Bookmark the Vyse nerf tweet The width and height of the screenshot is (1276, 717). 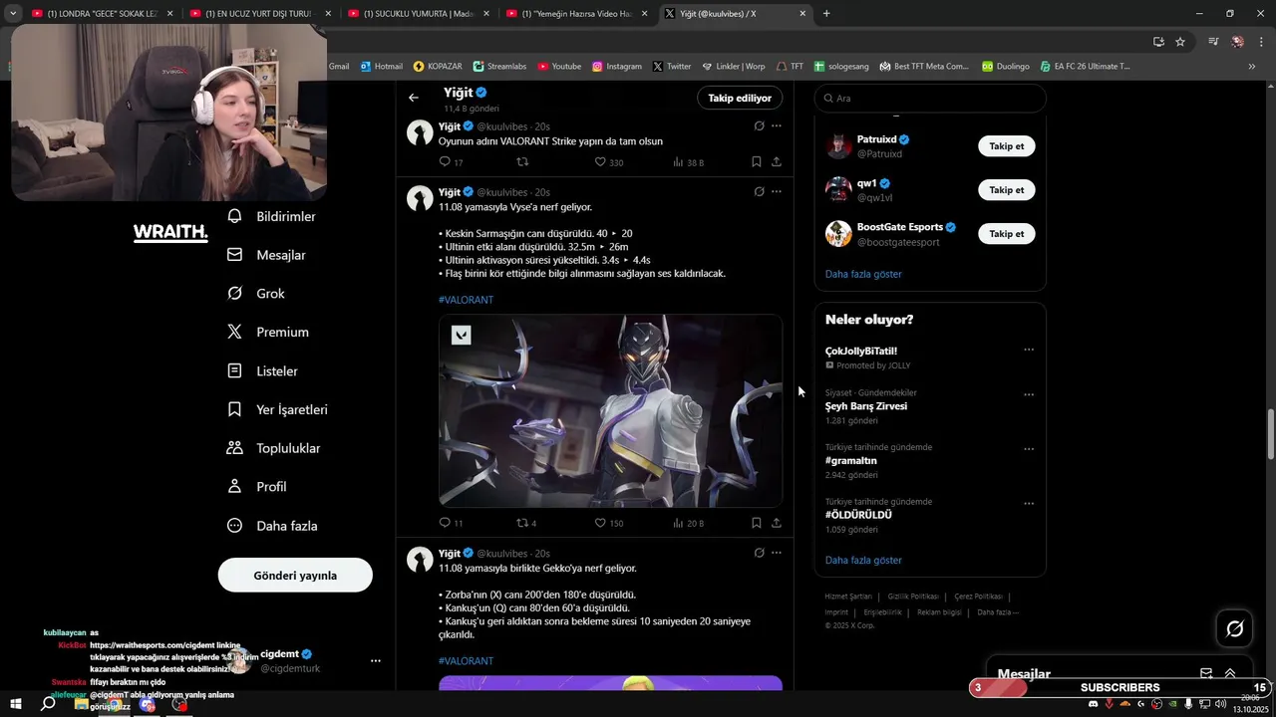[x=757, y=523]
